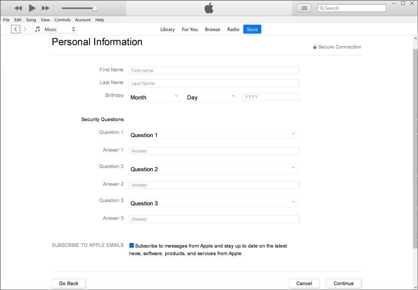Select the Store tab
This screenshot has height=290, width=418.
(x=252, y=29)
